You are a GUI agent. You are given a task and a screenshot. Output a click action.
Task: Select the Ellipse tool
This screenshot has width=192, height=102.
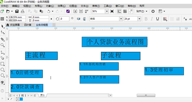coord(2,70)
